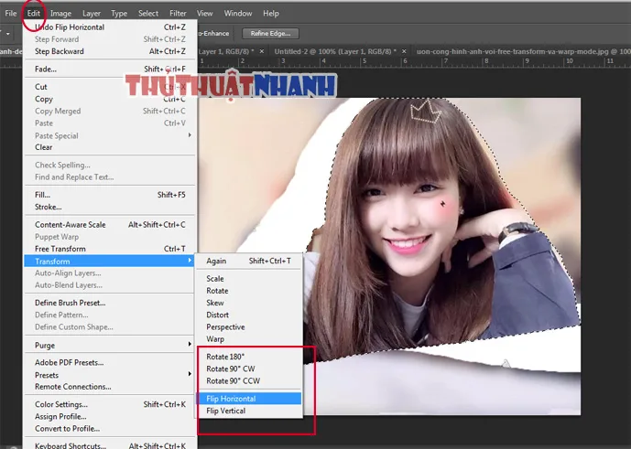Choose Skew in Transform submenu
This screenshot has height=449, width=631.
[249, 303]
